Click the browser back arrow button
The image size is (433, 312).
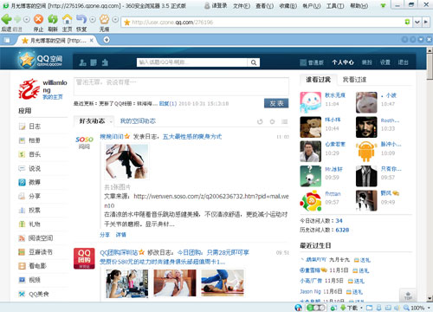(x=6, y=19)
